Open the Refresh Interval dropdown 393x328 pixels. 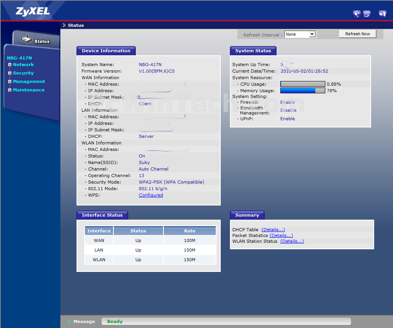coord(300,34)
